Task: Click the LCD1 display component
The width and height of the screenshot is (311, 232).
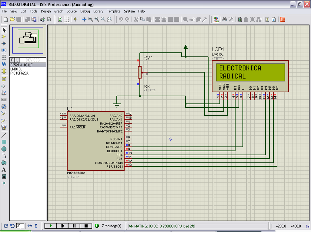Action: pos(250,76)
